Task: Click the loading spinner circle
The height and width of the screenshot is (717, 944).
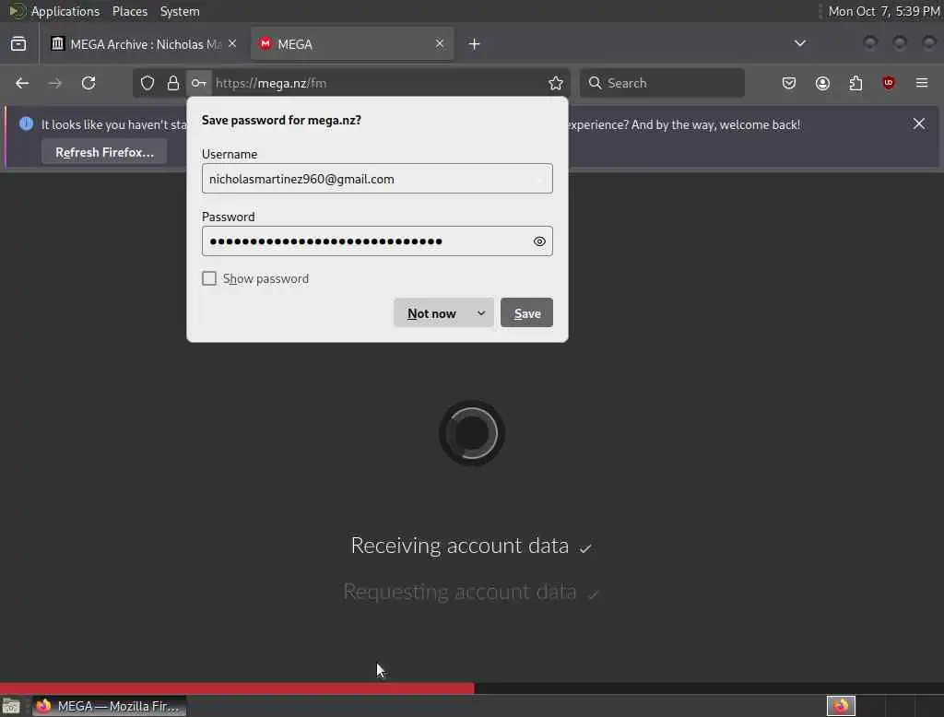Action: click(472, 433)
